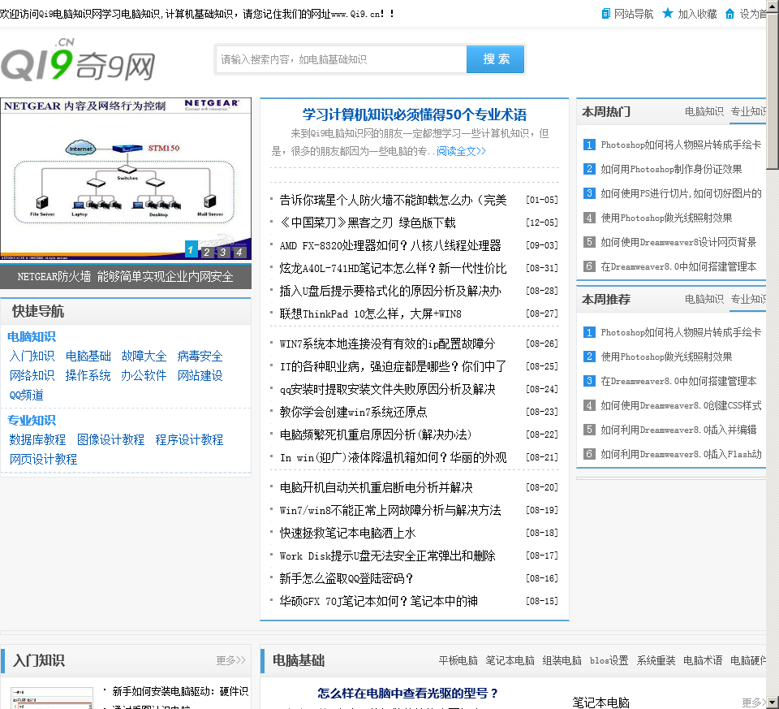The height and width of the screenshot is (709, 779).
Task: Open qq安装时提取安装文件失败 article
Action: [387, 389]
